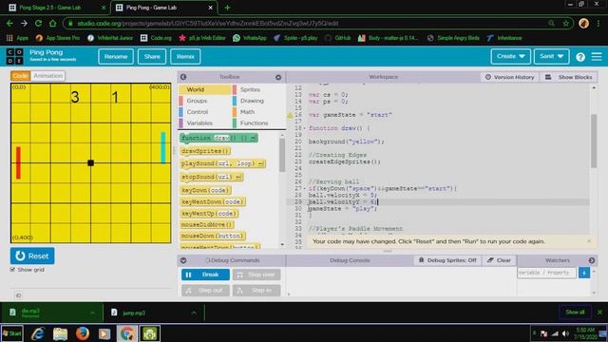Click the Rename button
Viewport: 608px width, 342px height.
[116, 57]
